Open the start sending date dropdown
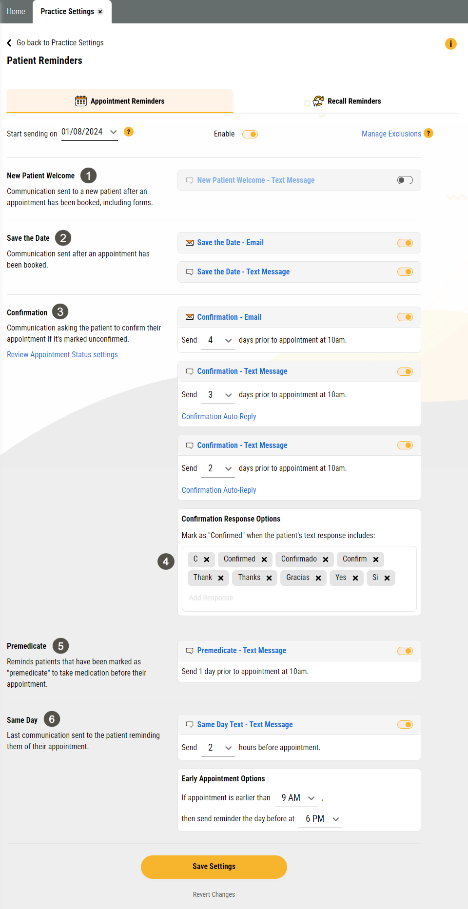The height and width of the screenshot is (909, 468). pyautogui.click(x=90, y=132)
